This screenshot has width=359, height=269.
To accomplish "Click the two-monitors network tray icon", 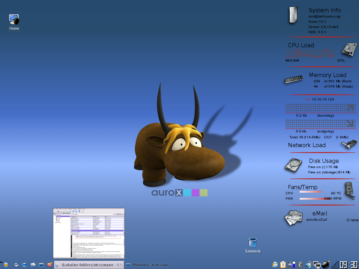I will click(317, 265).
